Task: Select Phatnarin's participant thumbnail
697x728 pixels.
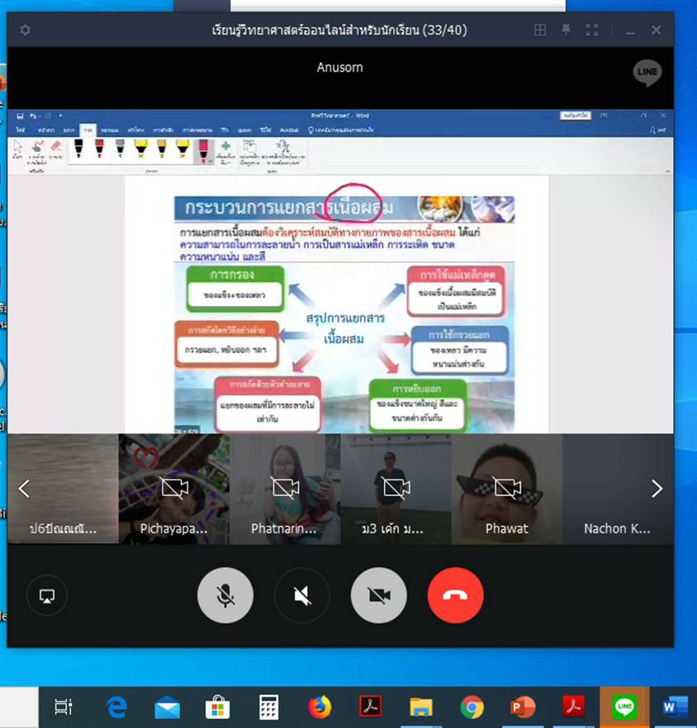Action: [285, 489]
